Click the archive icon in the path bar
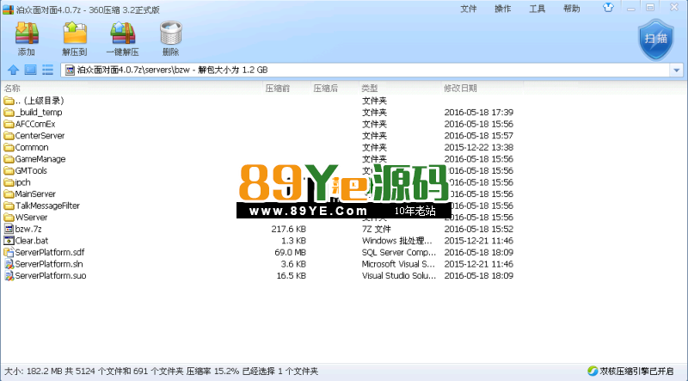This screenshot has height=381, width=688. [70, 70]
